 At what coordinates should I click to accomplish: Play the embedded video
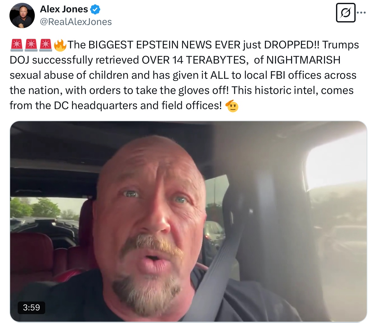188,221
